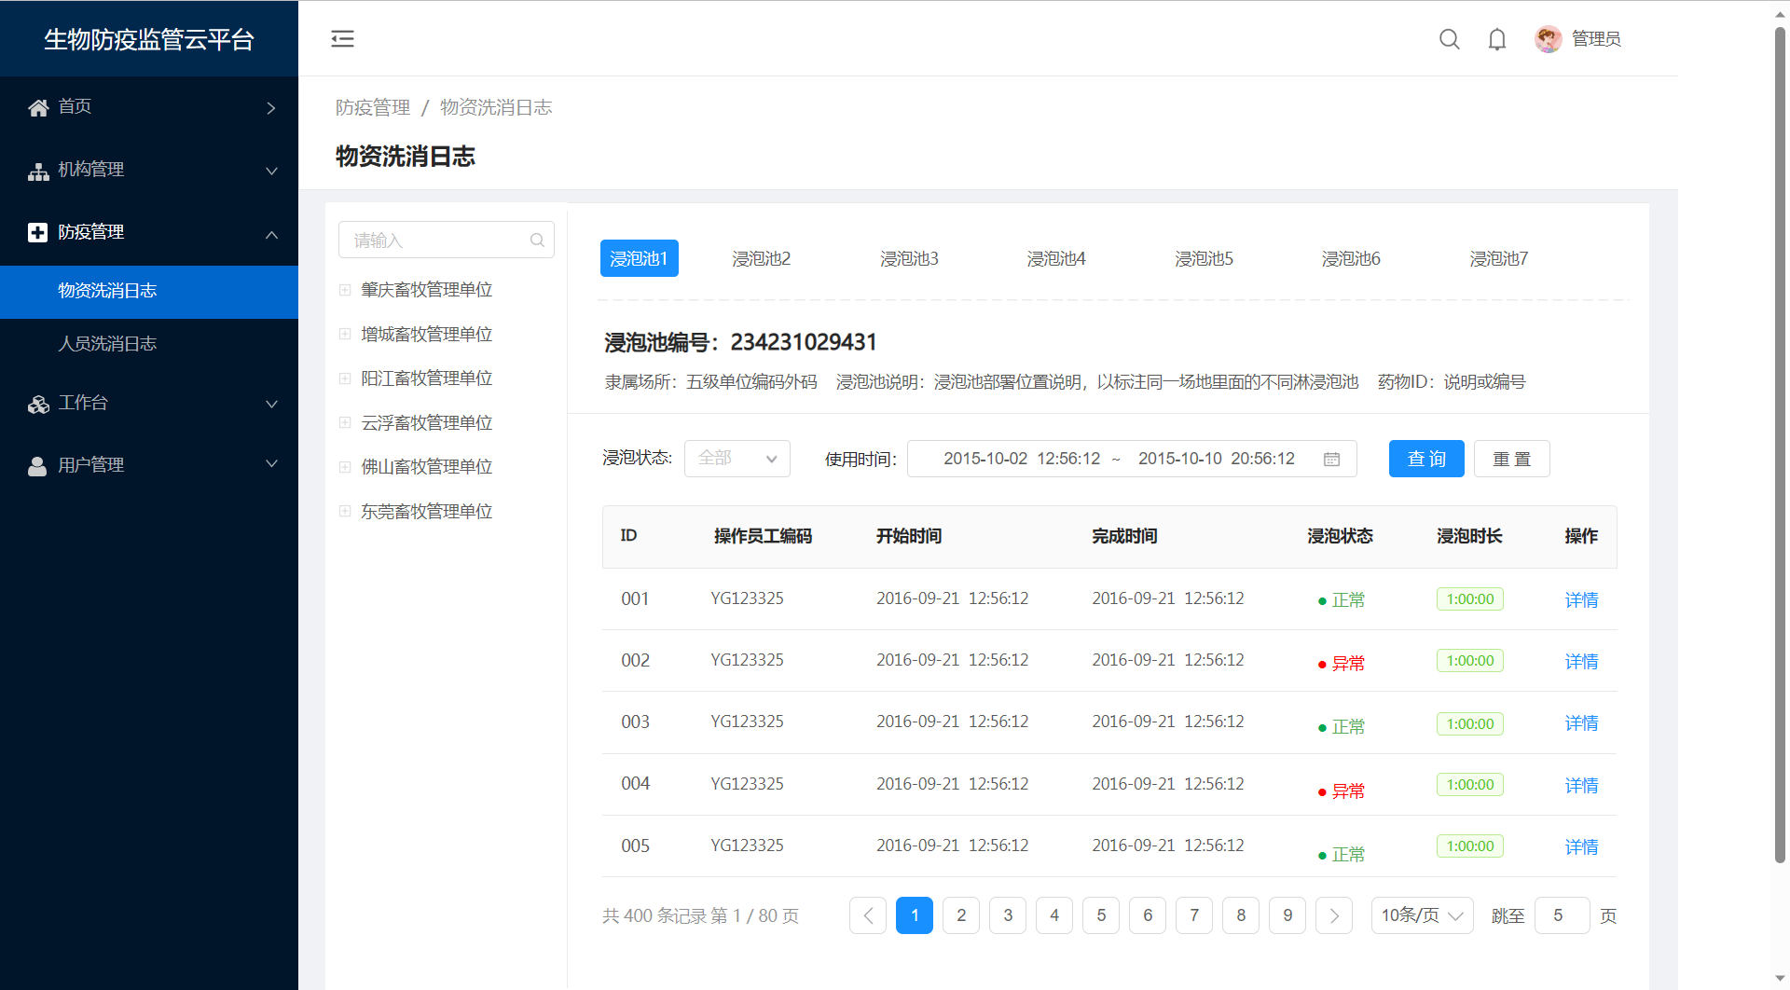Image resolution: width=1790 pixels, height=990 pixels.
Task: Click the 跳至 page jump input
Action: click(1562, 915)
